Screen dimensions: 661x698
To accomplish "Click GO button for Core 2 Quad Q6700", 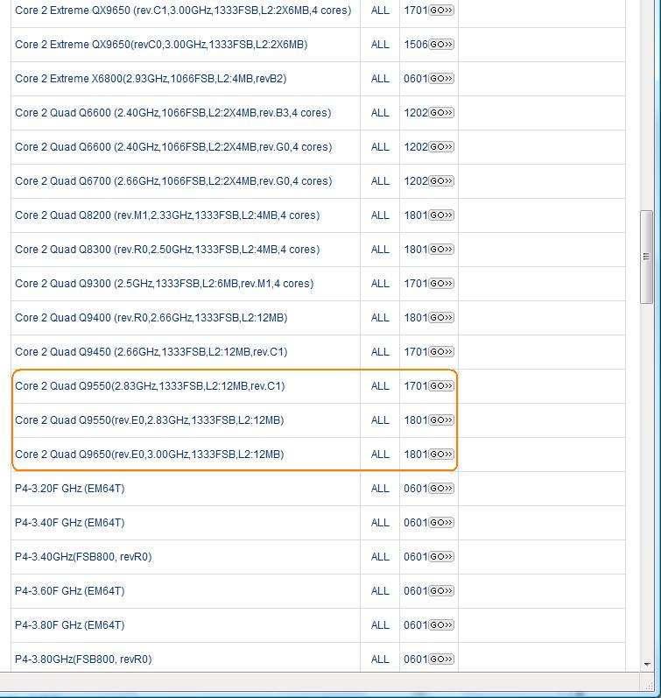I will 441,181.
